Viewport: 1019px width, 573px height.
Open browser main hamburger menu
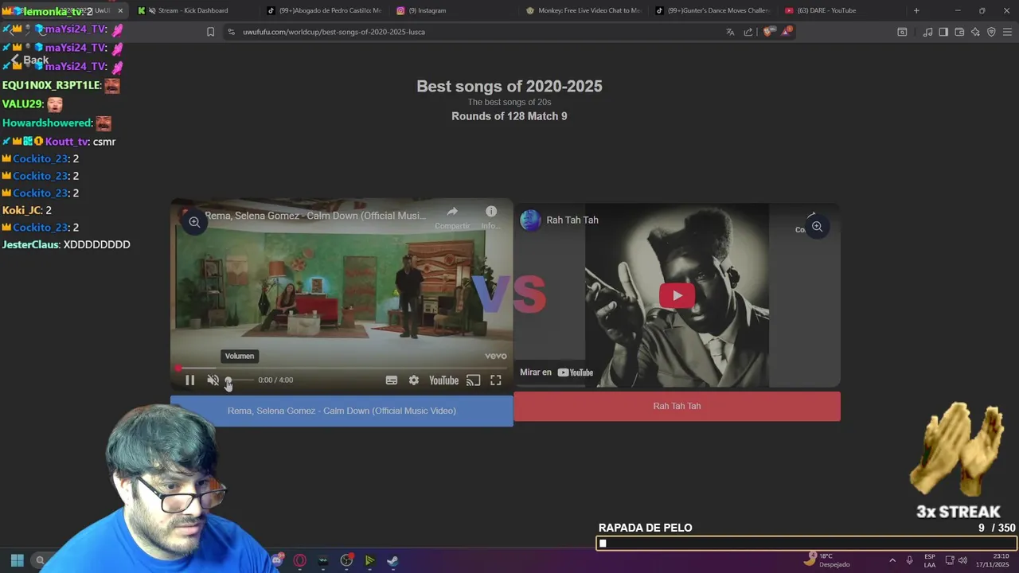tap(1007, 32)
